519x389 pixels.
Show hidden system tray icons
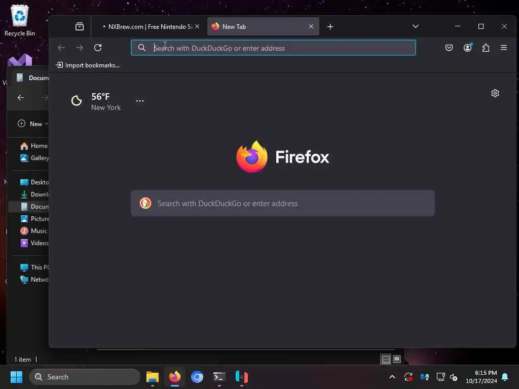[x=392, y=377]
